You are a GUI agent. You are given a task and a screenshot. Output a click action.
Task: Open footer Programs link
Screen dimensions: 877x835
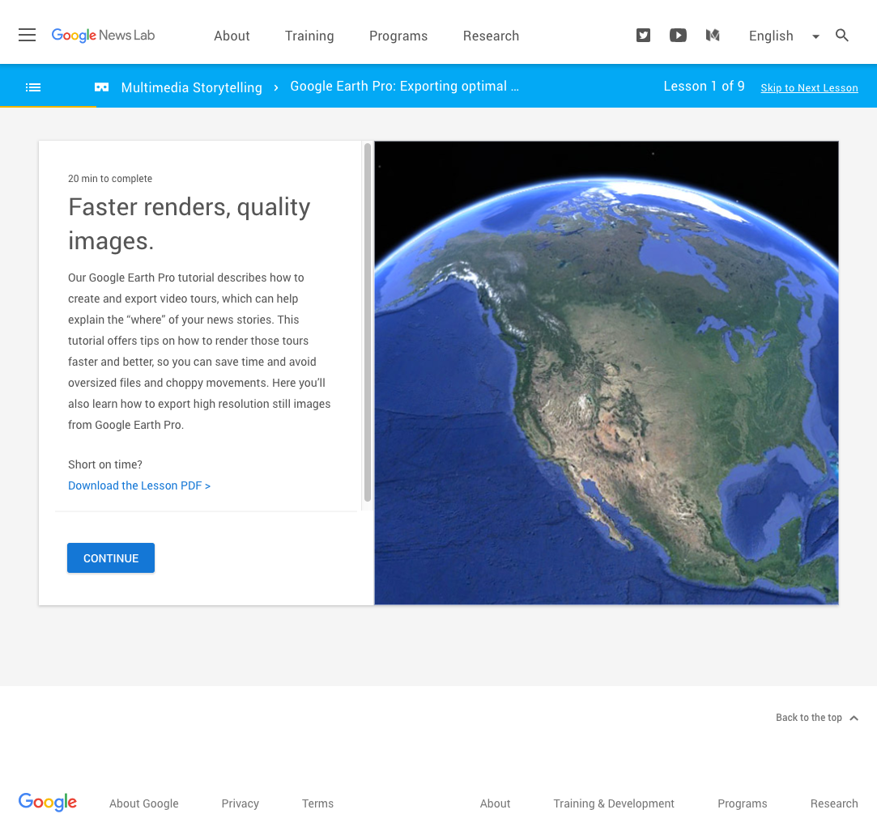(x=743, y=803)
